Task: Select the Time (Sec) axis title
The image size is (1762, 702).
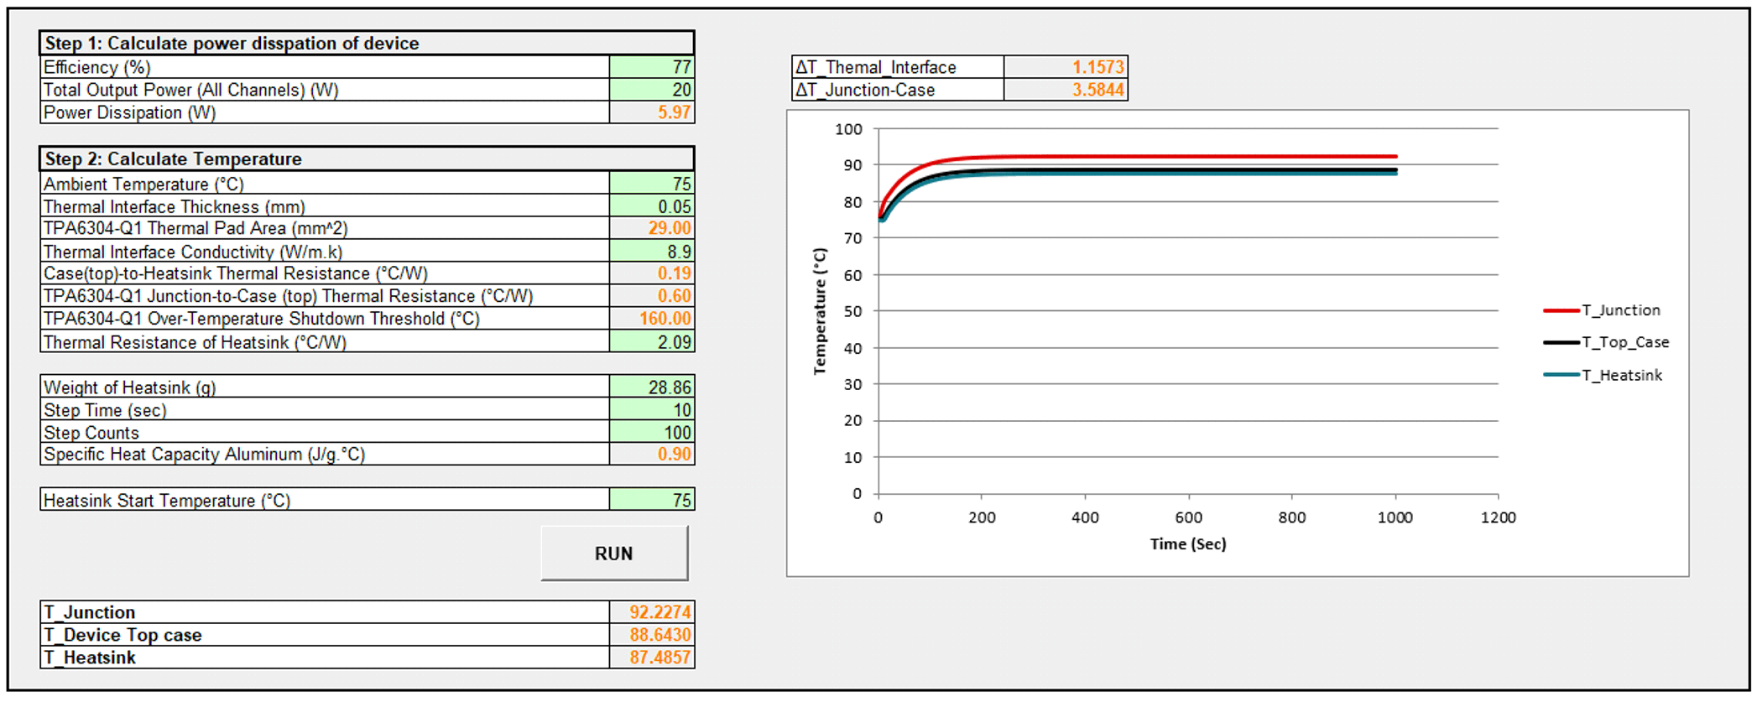Action: (x=1187, y=544)
